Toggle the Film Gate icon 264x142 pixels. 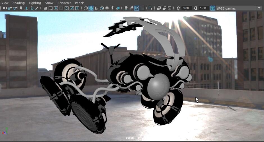coord(51,8)
